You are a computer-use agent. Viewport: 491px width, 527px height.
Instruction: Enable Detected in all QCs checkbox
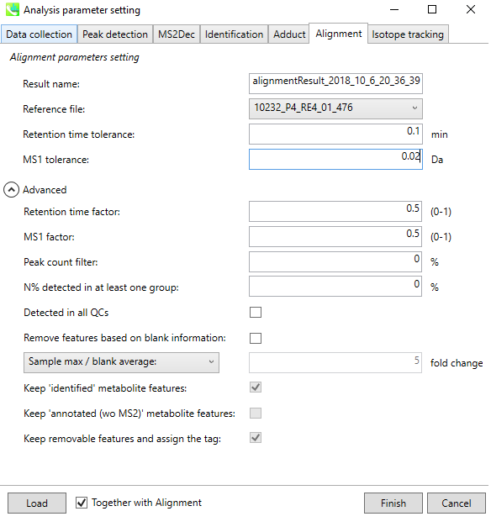point(256,313)
